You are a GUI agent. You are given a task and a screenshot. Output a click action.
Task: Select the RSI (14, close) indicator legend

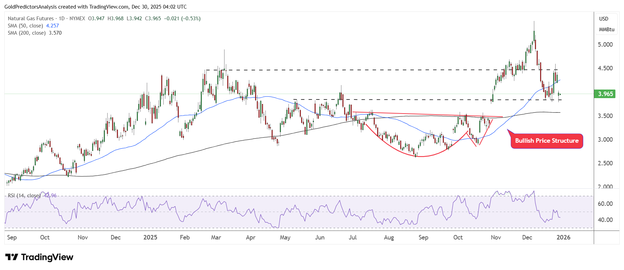(x=24, y=196)
